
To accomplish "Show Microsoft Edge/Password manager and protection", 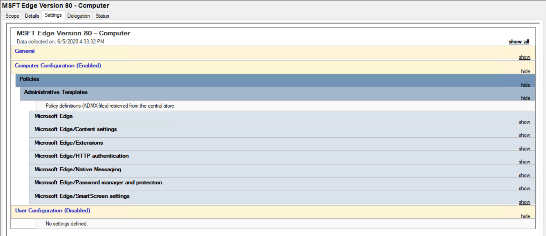I will pyautogui.click(x=524, y=188).
